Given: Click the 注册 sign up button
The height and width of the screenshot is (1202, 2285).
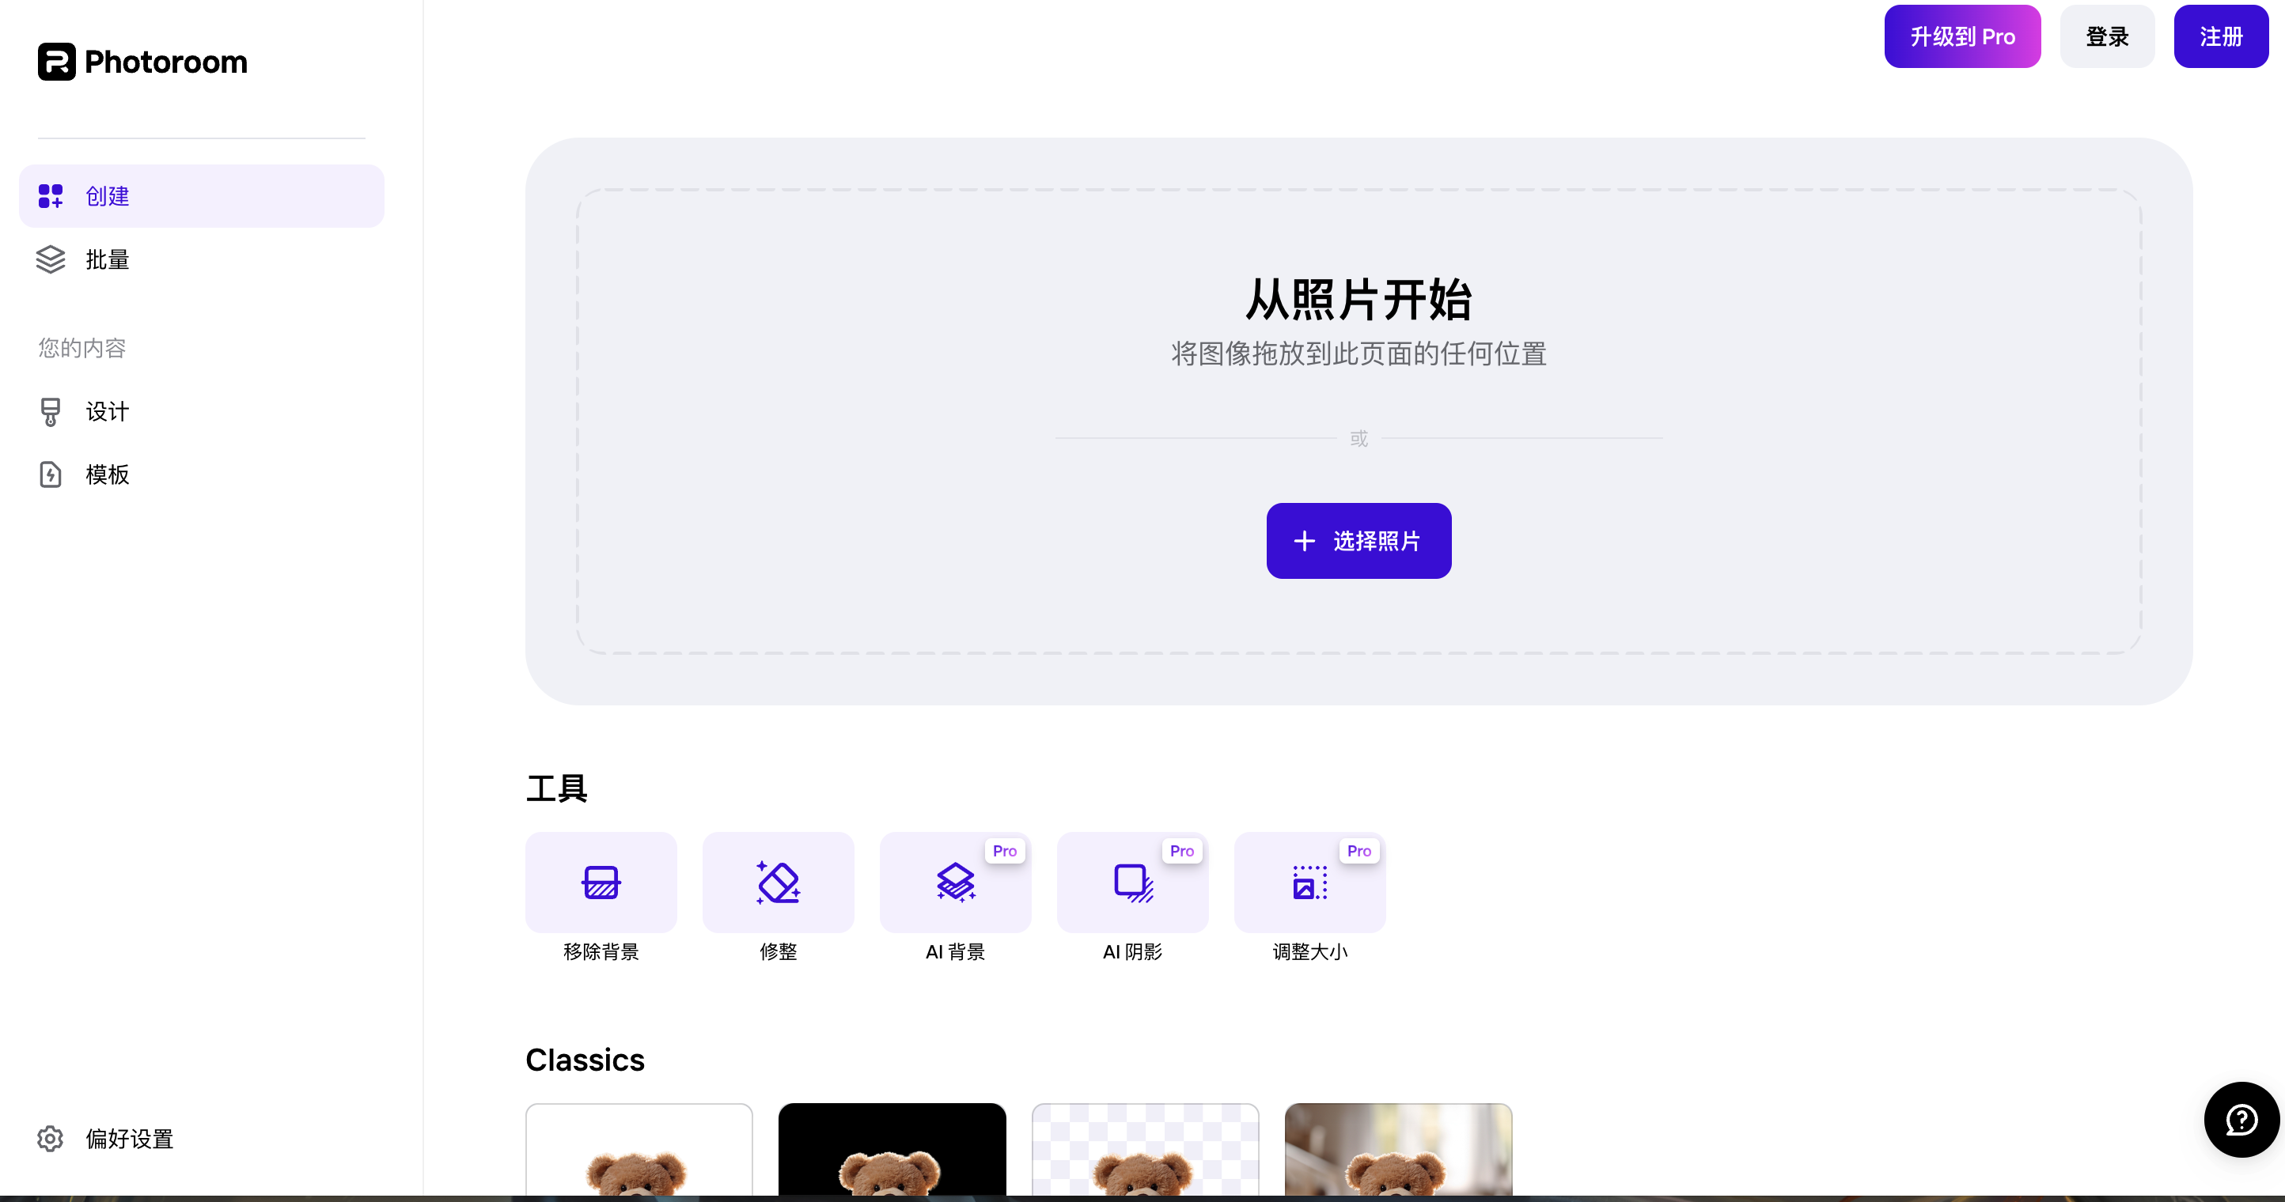Looking at the screenshot, I should [2220, 36].
